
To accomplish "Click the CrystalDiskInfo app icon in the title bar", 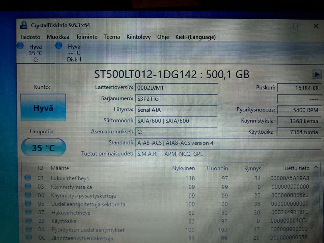I will [24, 25].
